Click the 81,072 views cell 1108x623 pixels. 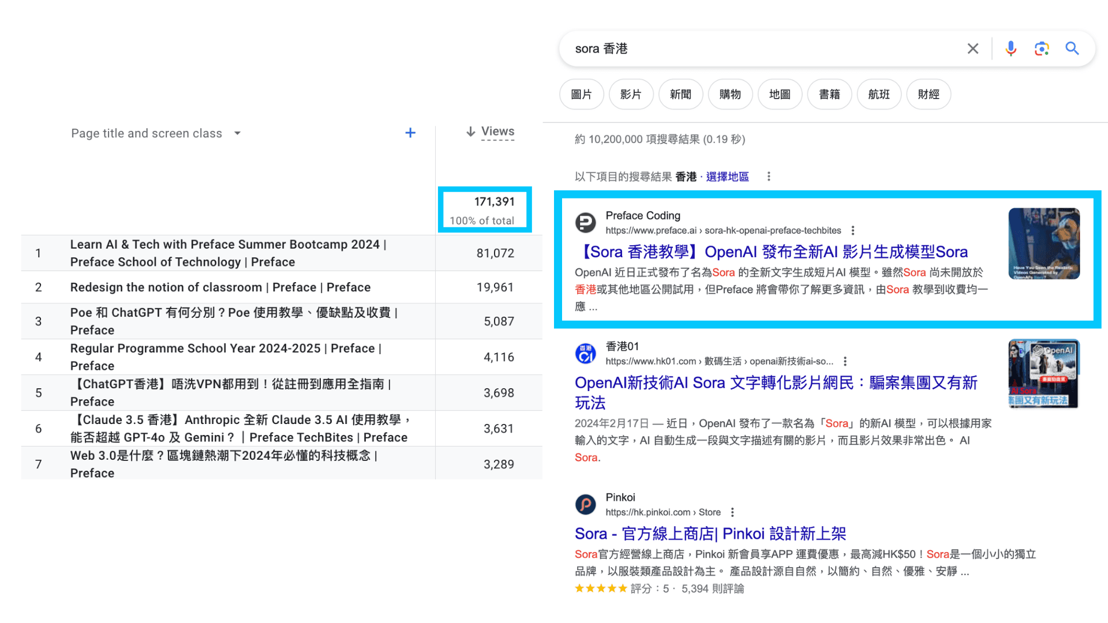point(495,253)
